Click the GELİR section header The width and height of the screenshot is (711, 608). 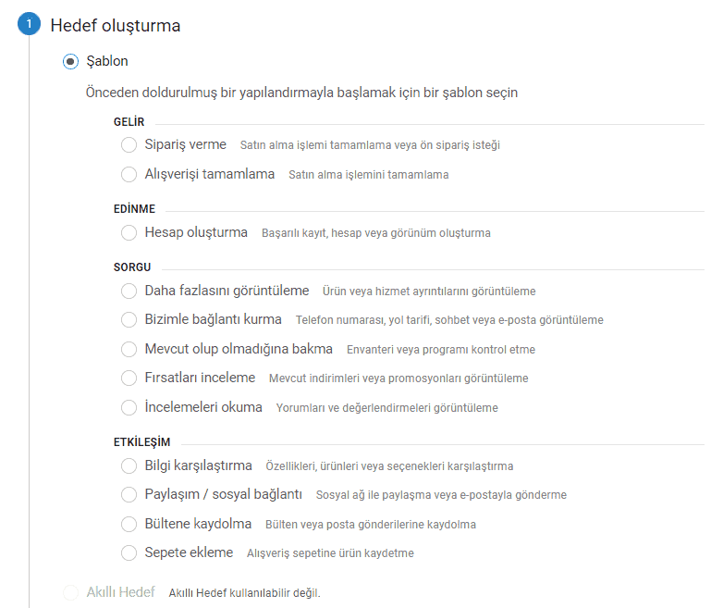click(129, 122)
